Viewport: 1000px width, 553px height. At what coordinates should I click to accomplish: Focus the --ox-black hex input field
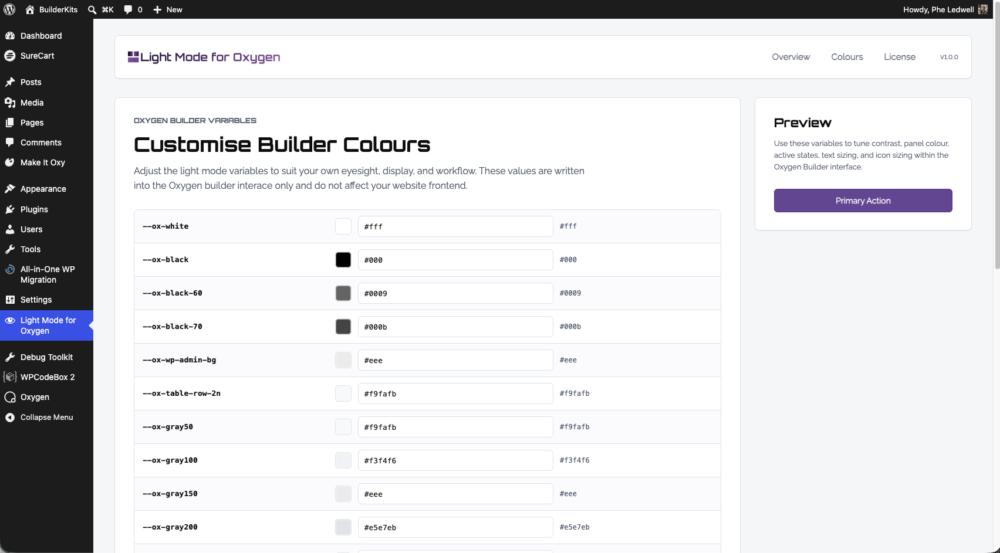click(455, 260)
